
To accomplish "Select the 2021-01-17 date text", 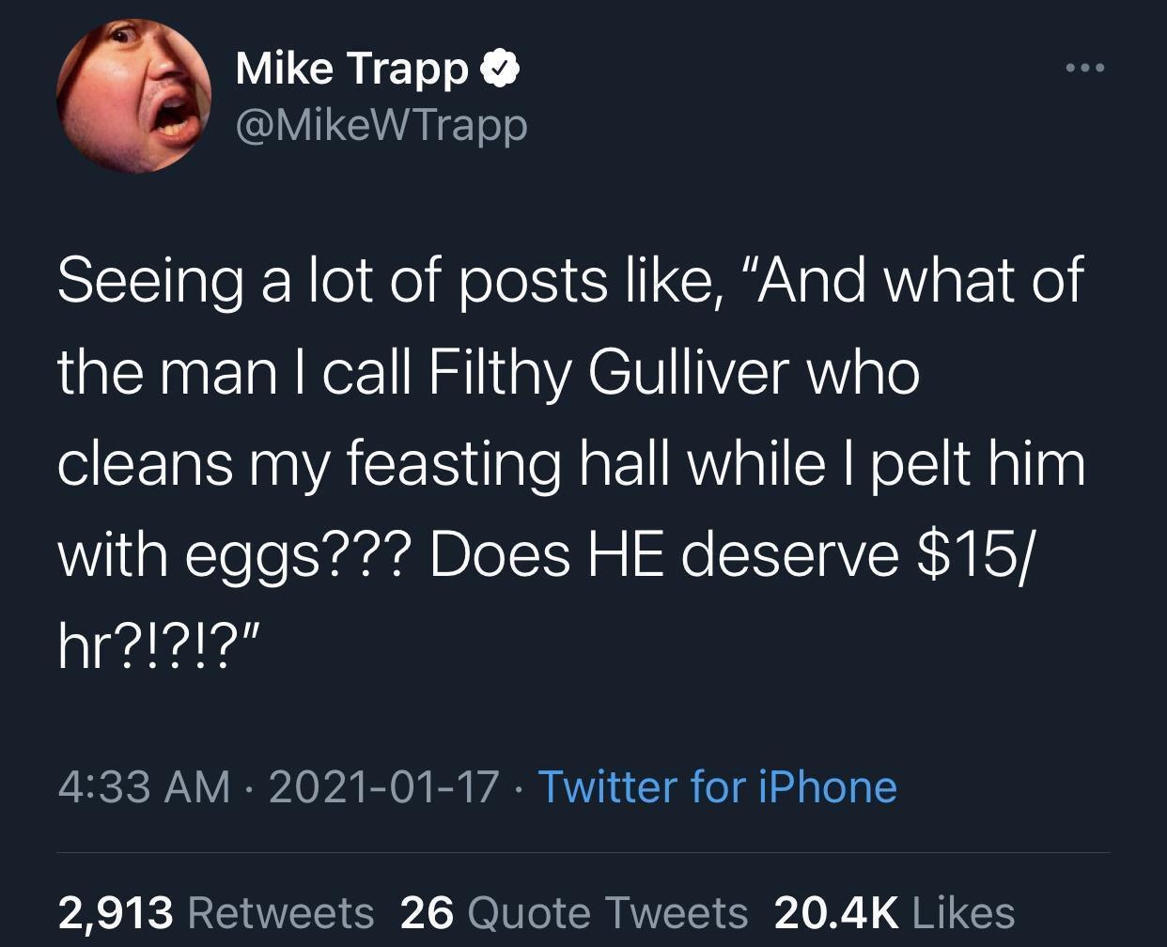I will [x=385, y=789].
